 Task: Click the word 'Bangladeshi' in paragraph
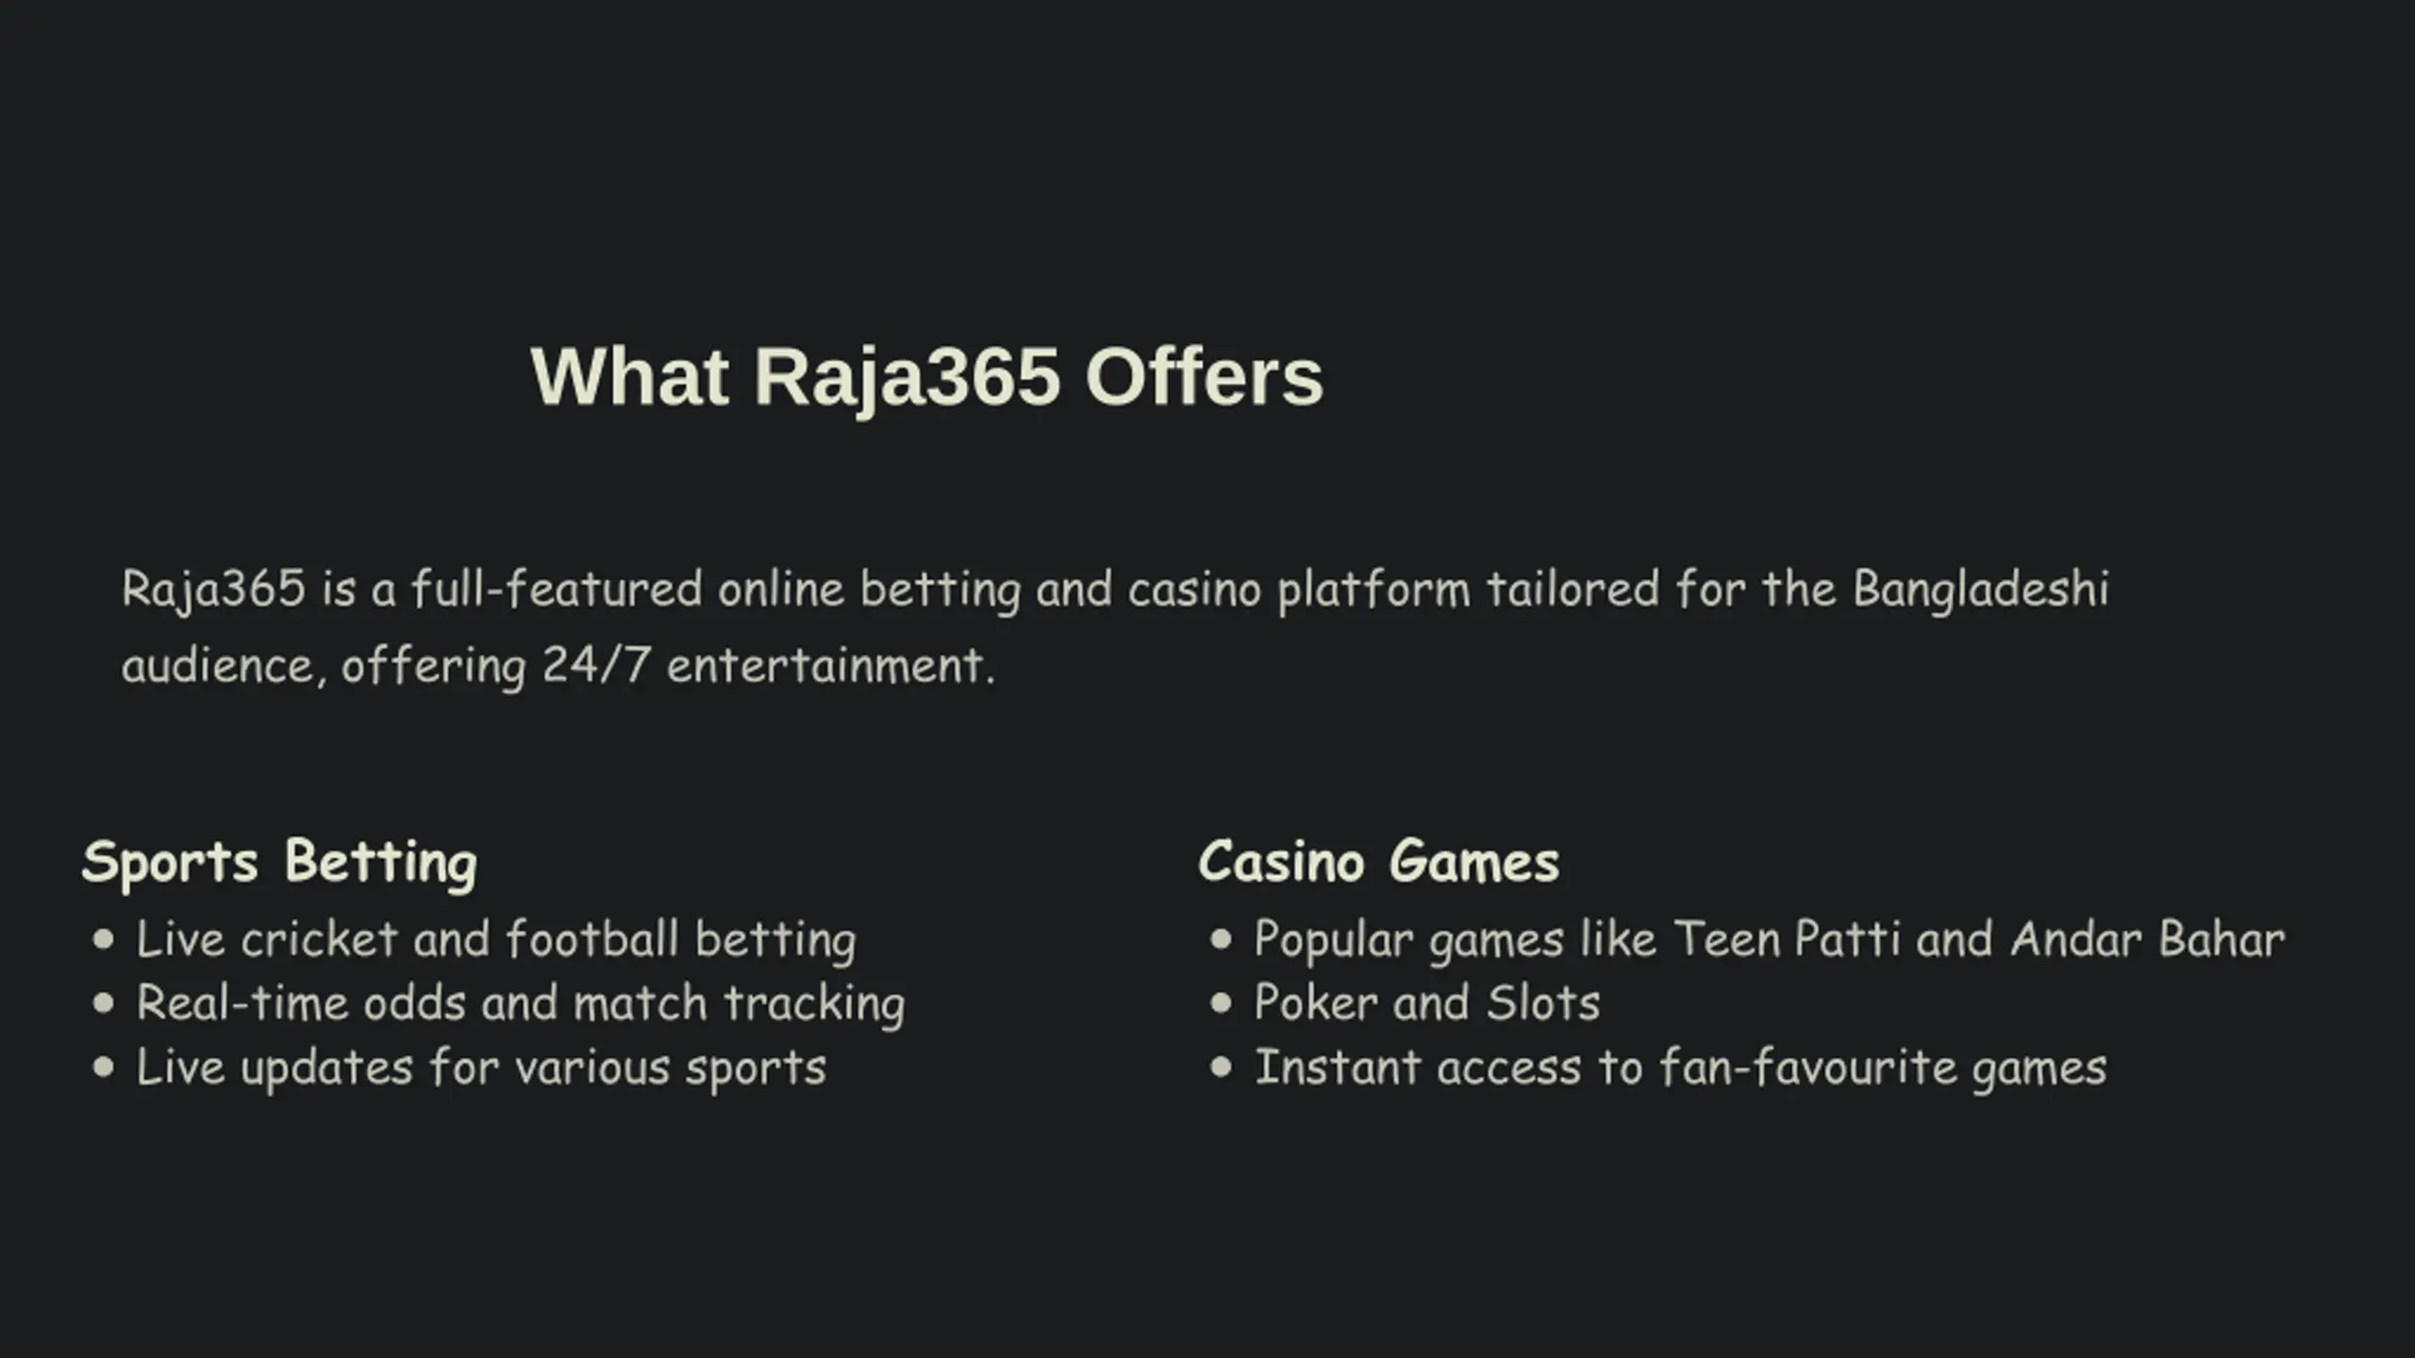pos(1981,590)
